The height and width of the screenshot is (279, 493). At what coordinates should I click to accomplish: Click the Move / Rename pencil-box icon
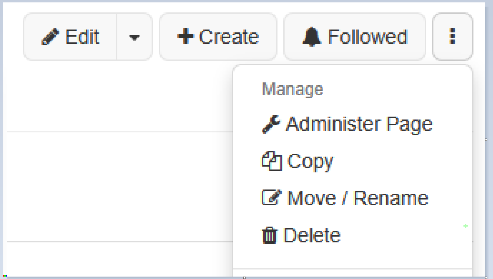pos(272,198)
